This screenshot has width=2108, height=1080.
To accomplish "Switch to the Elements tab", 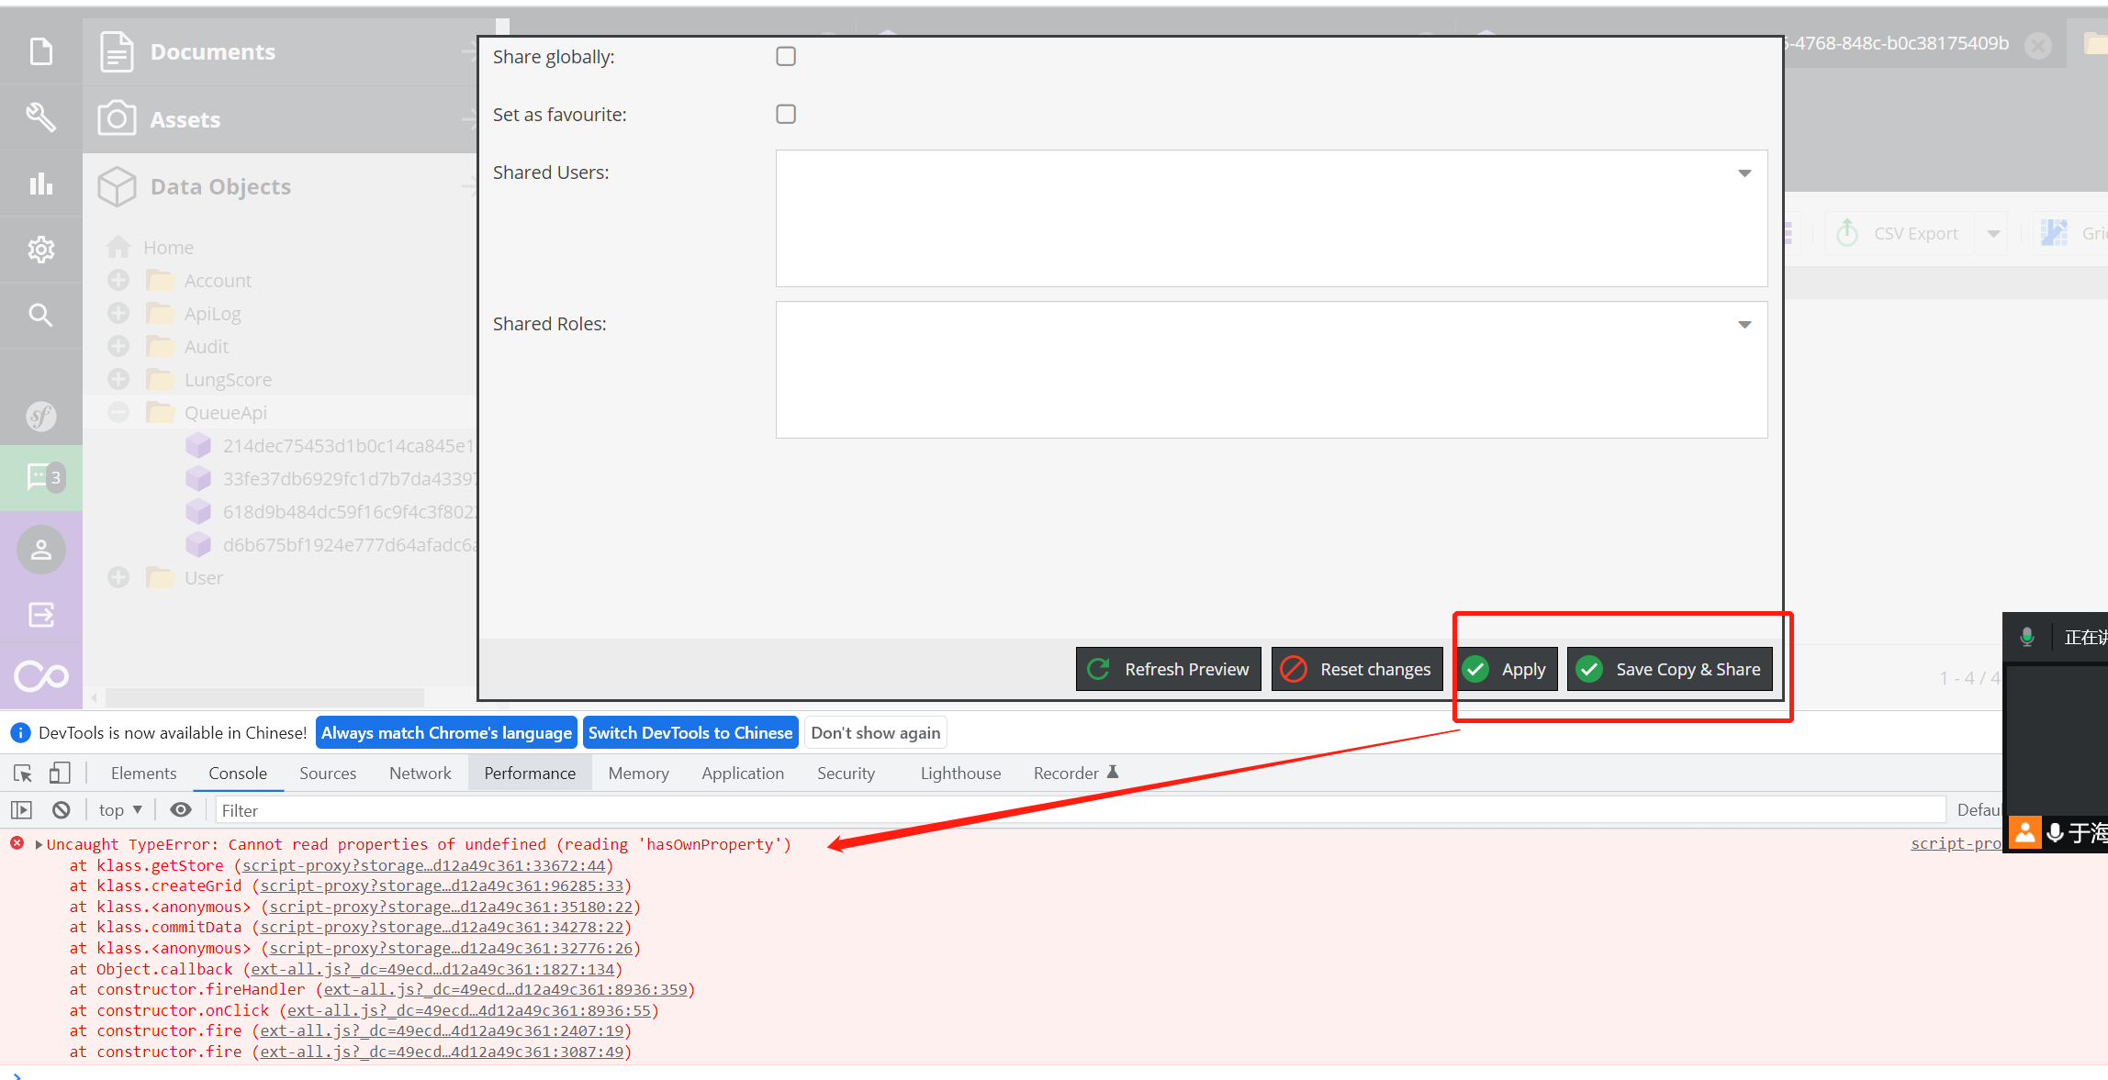I will pos(143,773).
